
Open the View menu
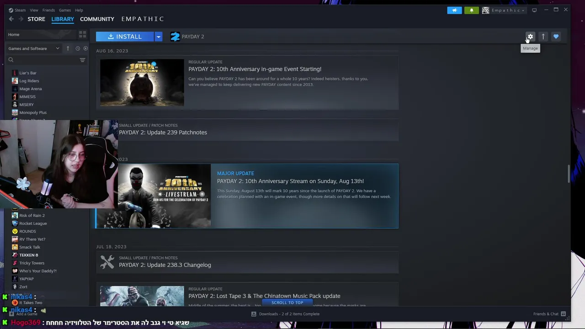[34, 10]
